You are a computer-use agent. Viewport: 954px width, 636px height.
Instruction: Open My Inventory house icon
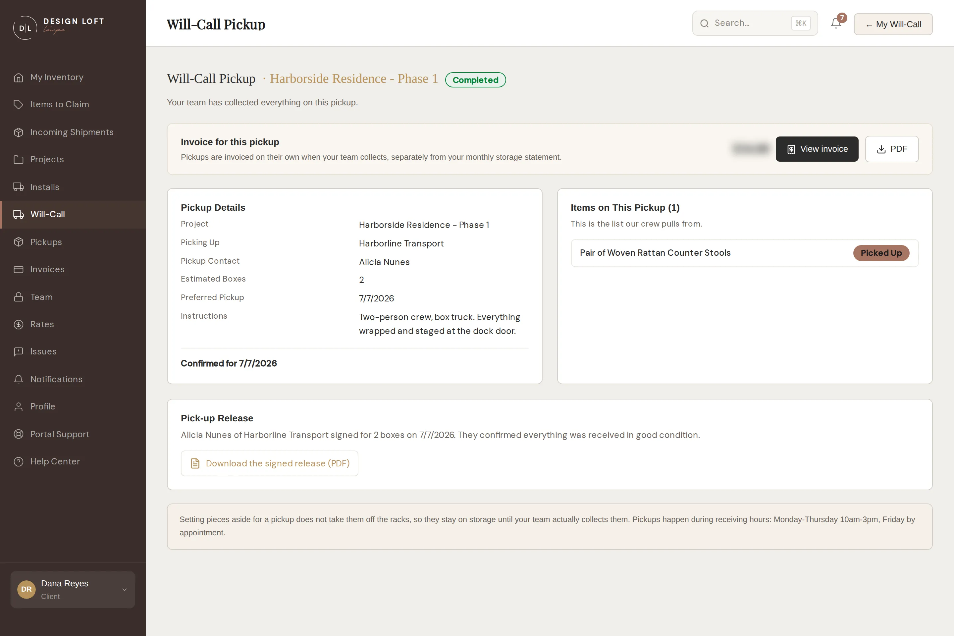pyautogui.click(x=18, y=77)
